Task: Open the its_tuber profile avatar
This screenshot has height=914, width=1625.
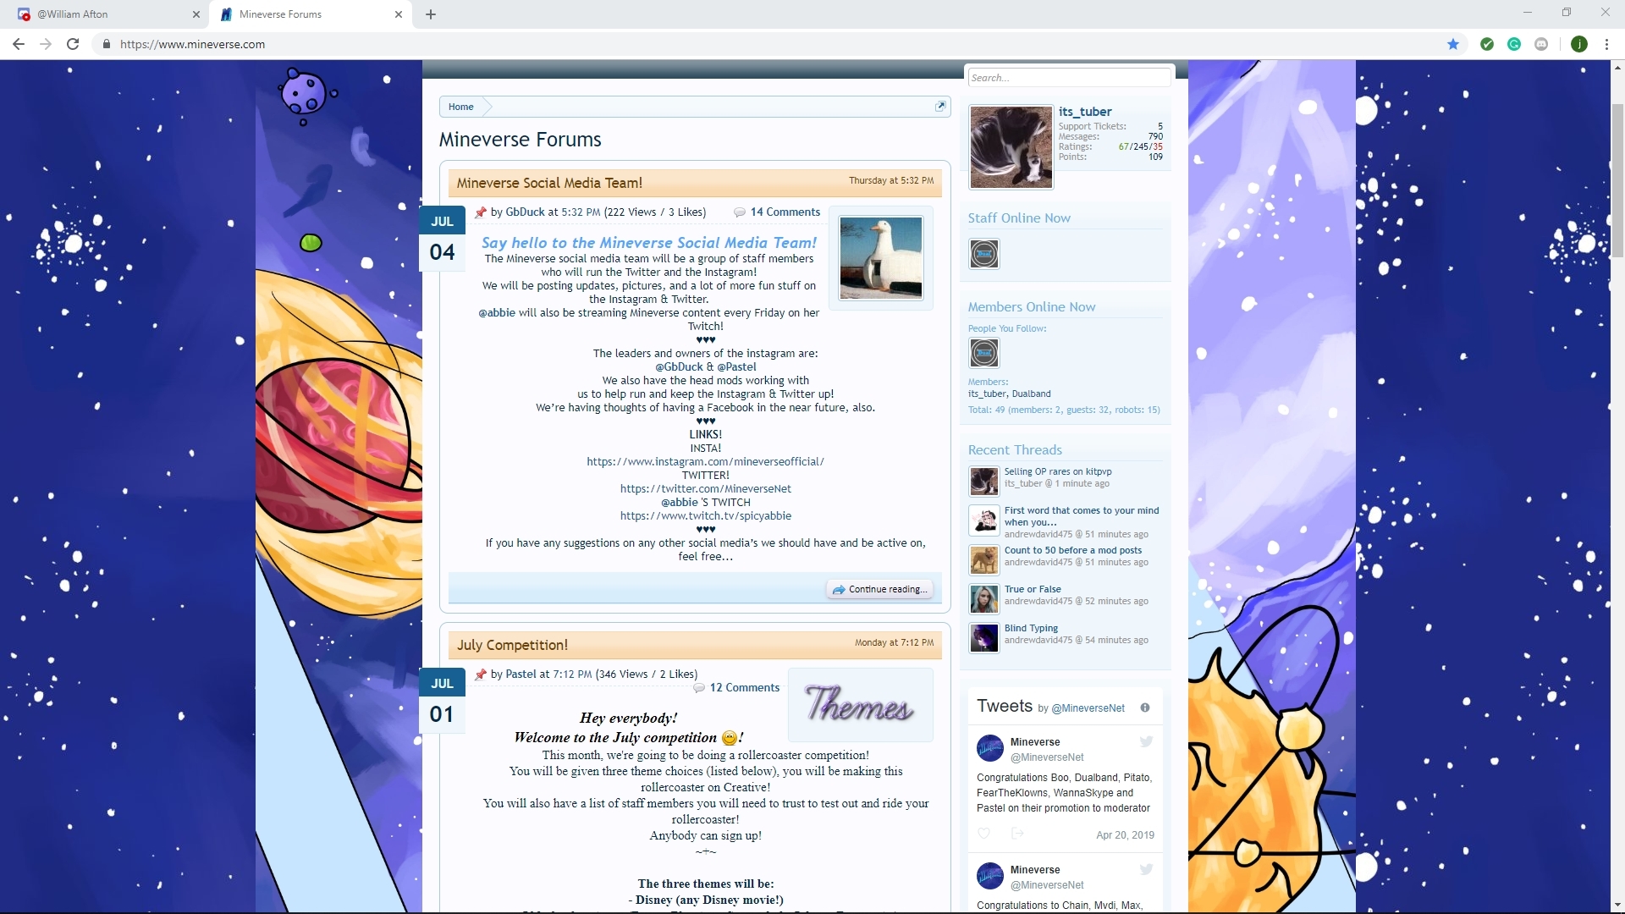Action: (x=1011, y=147)
